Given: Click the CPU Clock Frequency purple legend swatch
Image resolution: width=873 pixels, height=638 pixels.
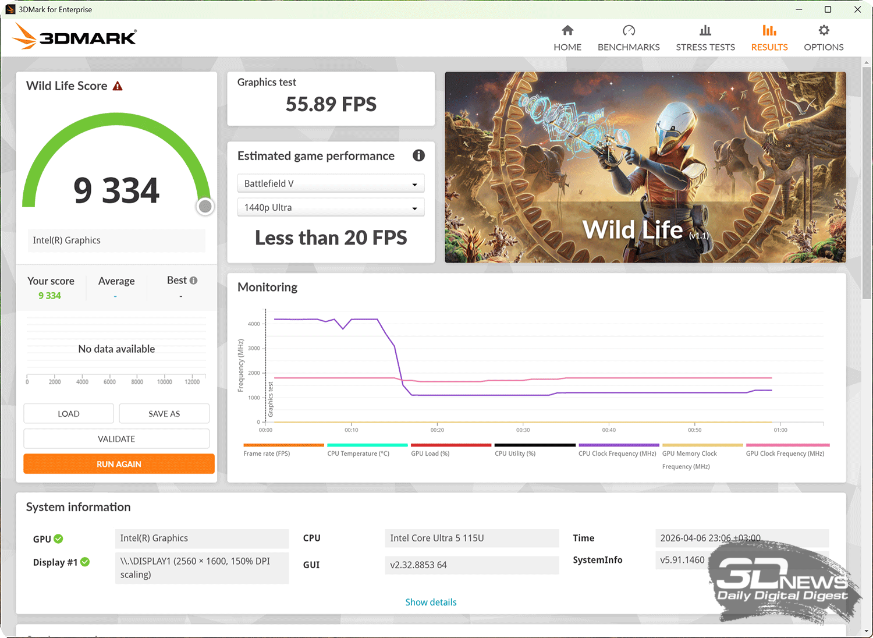Looking at the screenshot, I should (619, 445).
